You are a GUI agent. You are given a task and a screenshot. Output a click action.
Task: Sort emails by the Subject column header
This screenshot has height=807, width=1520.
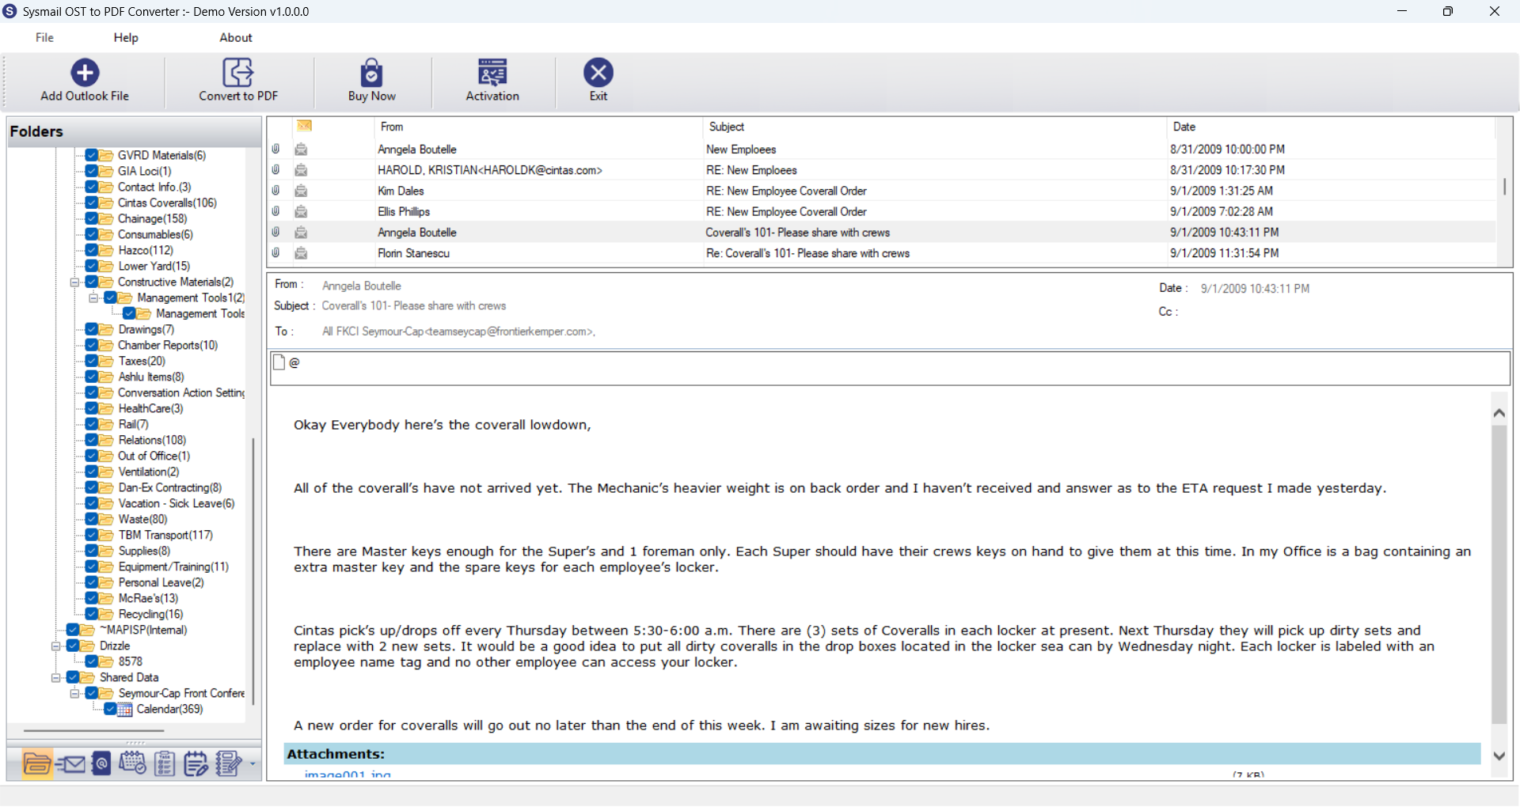[935, 127]
